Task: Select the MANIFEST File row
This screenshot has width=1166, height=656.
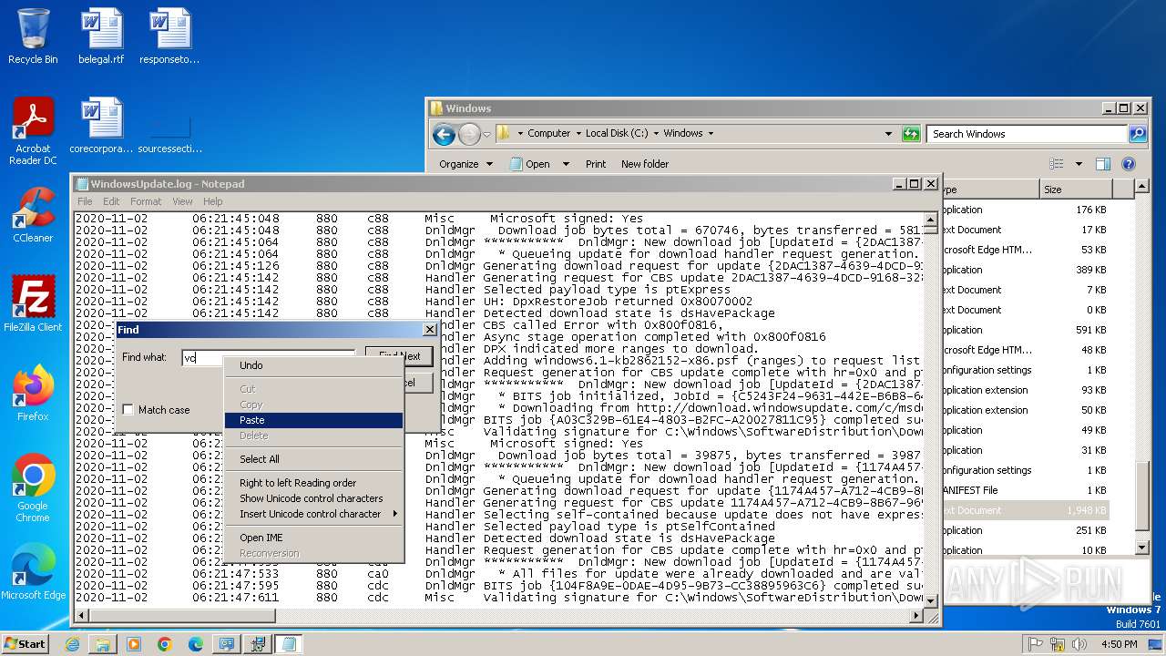Action: (1025, 490)
